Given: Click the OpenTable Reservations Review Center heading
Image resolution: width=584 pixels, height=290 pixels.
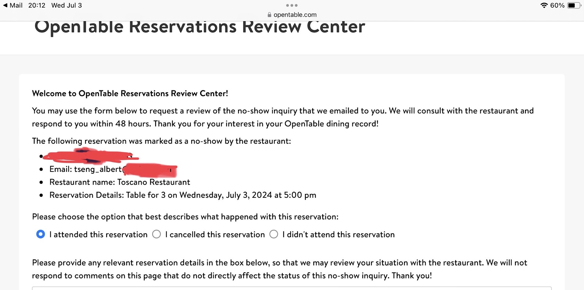Looking at the screenshot, I should coord(200,27).
